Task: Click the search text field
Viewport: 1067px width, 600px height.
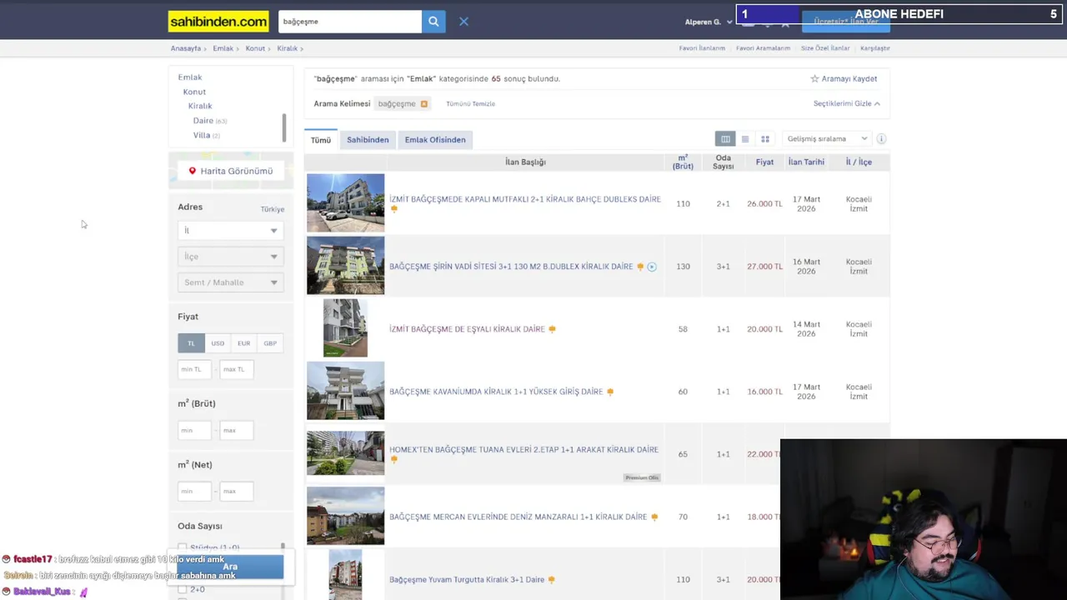Action: coord(349,22)
